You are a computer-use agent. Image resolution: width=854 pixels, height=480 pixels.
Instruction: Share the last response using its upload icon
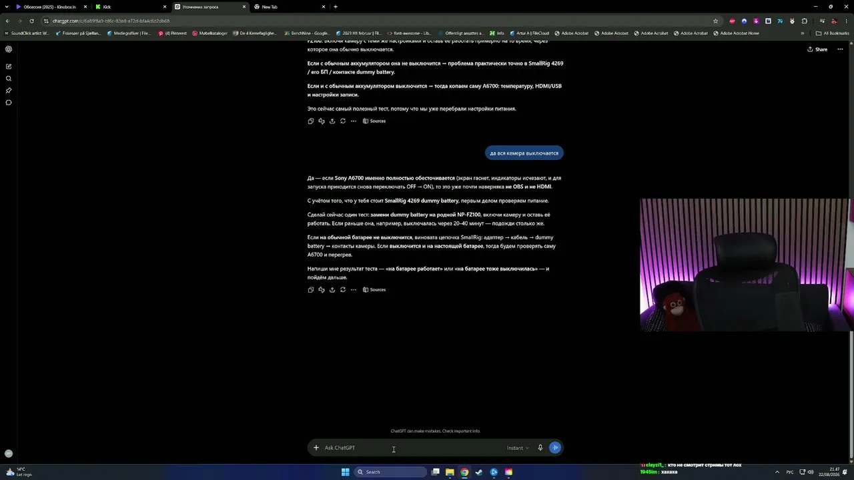(332, 290)
